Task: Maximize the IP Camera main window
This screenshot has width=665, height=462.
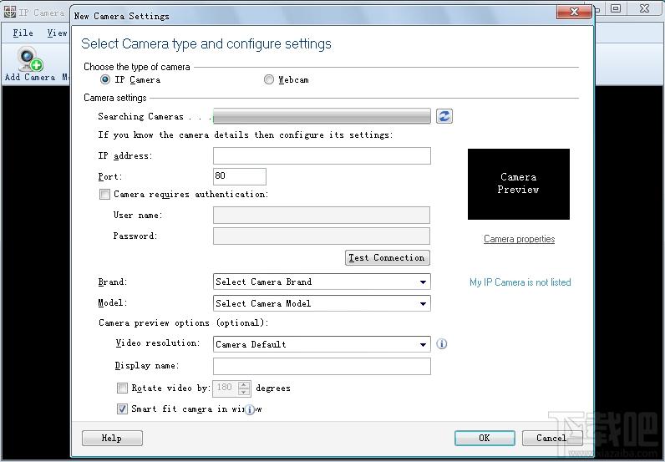Action: (x=616, y=8)
